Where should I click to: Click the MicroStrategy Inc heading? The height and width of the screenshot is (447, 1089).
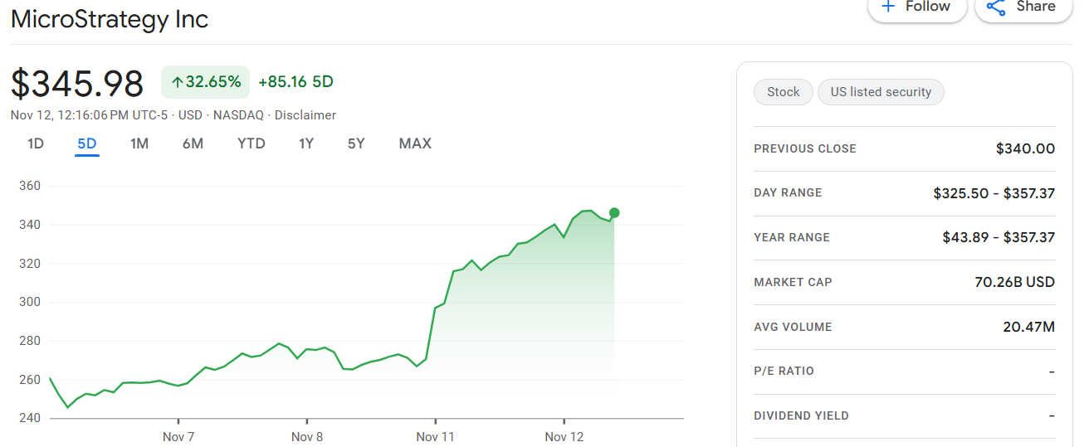click(110, 18)
